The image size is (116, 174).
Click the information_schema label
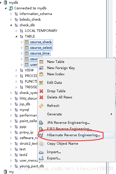click(36, 14)
